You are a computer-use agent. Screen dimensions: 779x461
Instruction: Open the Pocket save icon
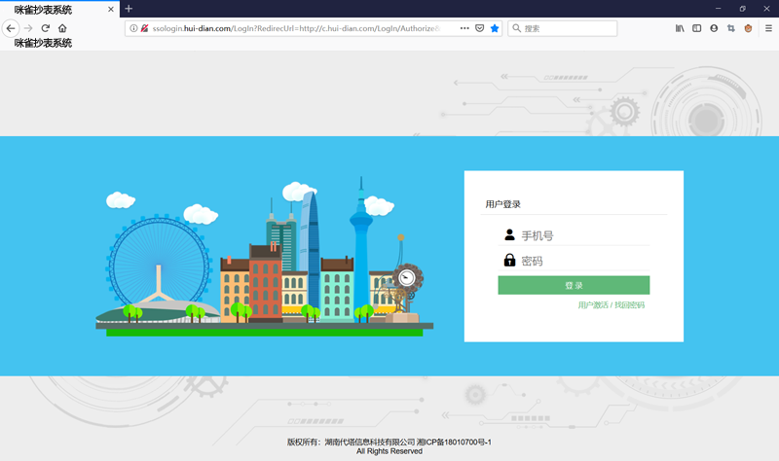click(479, 29)
